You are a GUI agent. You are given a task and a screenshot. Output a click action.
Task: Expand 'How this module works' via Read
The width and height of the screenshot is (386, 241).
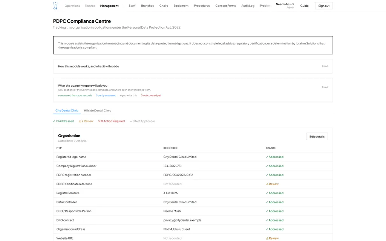[x=325, y=66]
